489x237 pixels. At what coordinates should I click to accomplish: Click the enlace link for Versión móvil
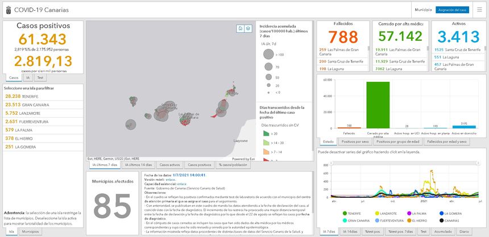169,178
